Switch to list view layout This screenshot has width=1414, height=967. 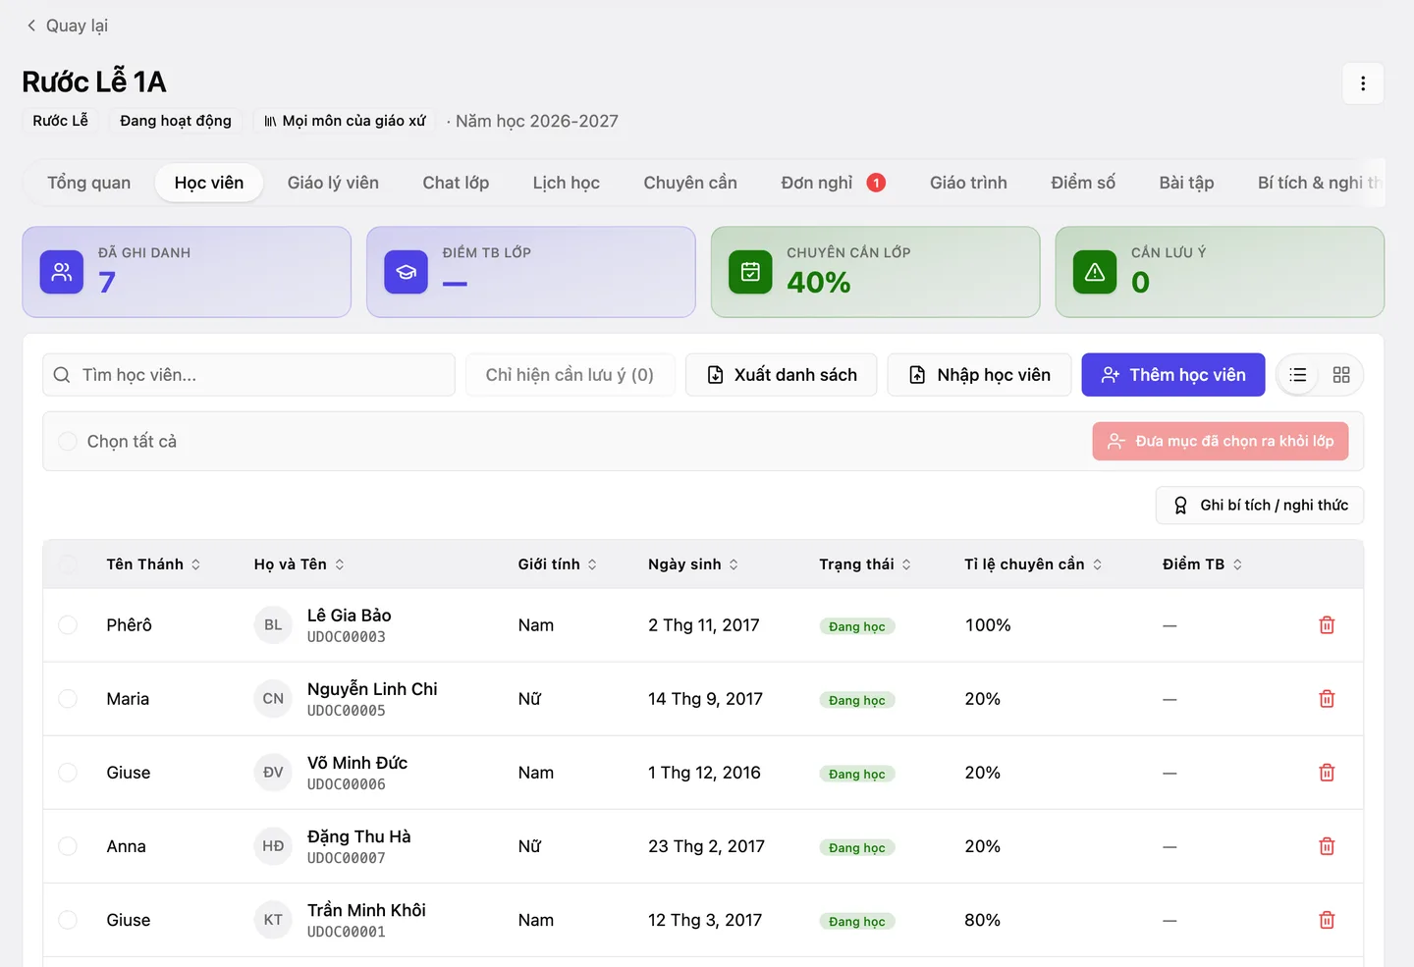[x=1298, y=375]
